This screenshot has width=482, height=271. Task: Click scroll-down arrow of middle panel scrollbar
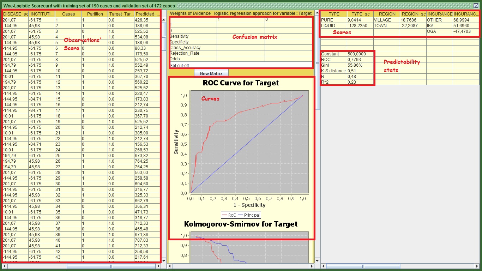(x=317, y=260)
